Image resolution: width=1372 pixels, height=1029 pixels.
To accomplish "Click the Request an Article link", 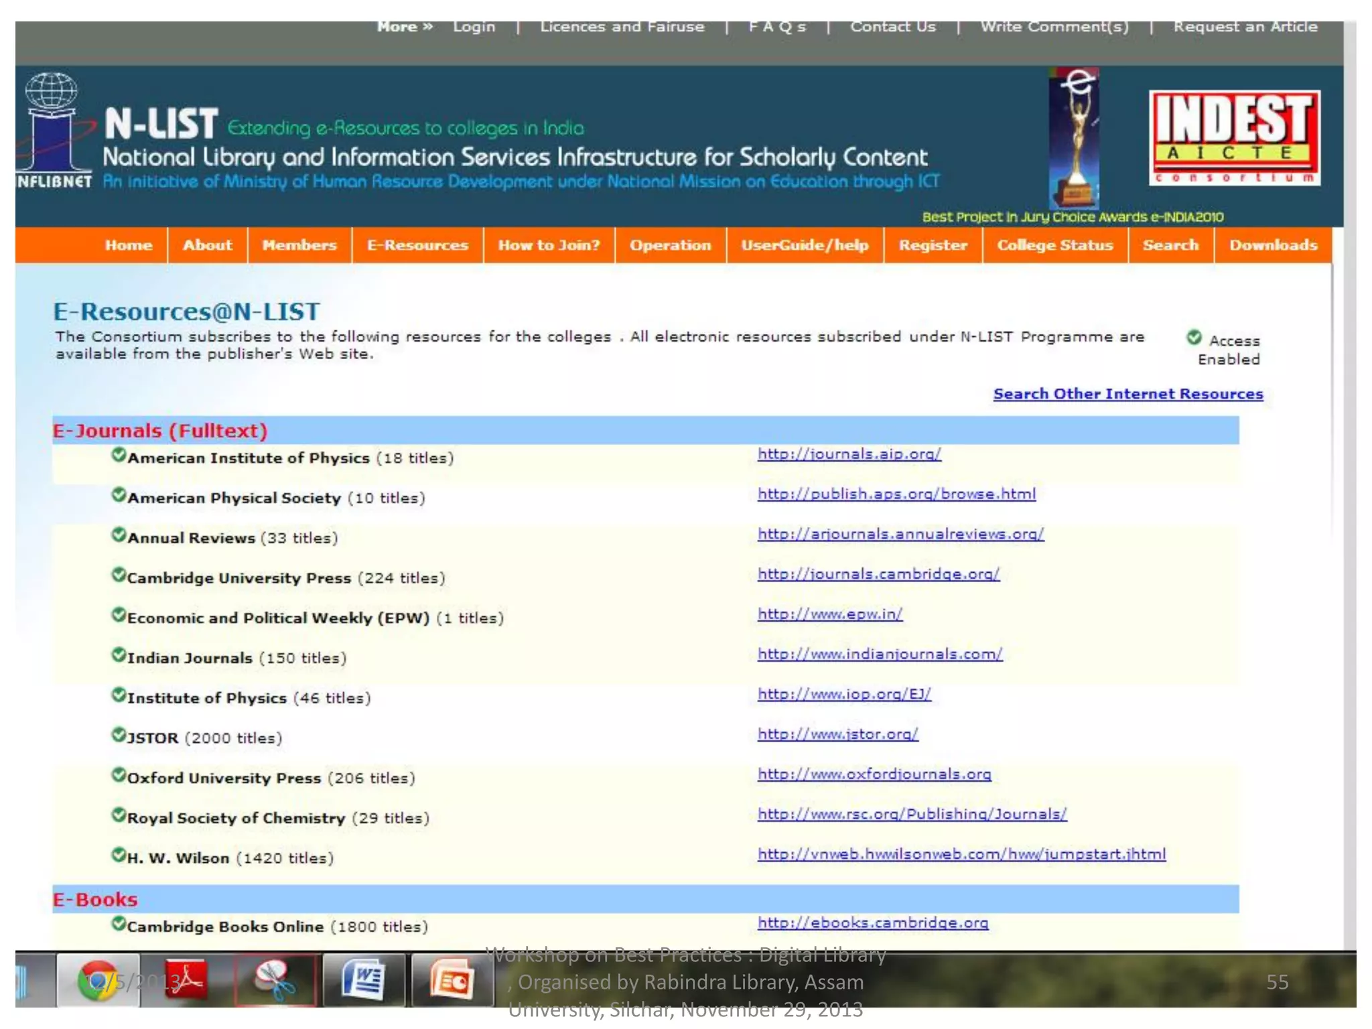I will tap(1245, 27).
